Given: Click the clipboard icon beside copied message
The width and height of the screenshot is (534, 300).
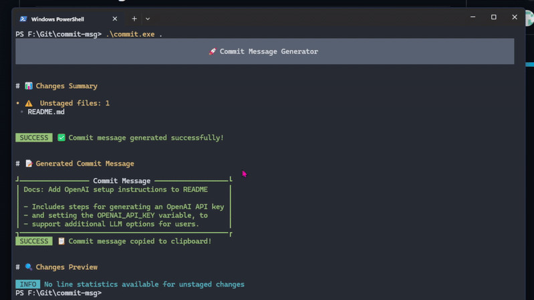Looking at the screenshot, I should (61, 241).
